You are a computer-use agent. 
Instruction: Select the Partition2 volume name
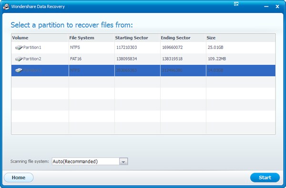(x=32, y=59)
